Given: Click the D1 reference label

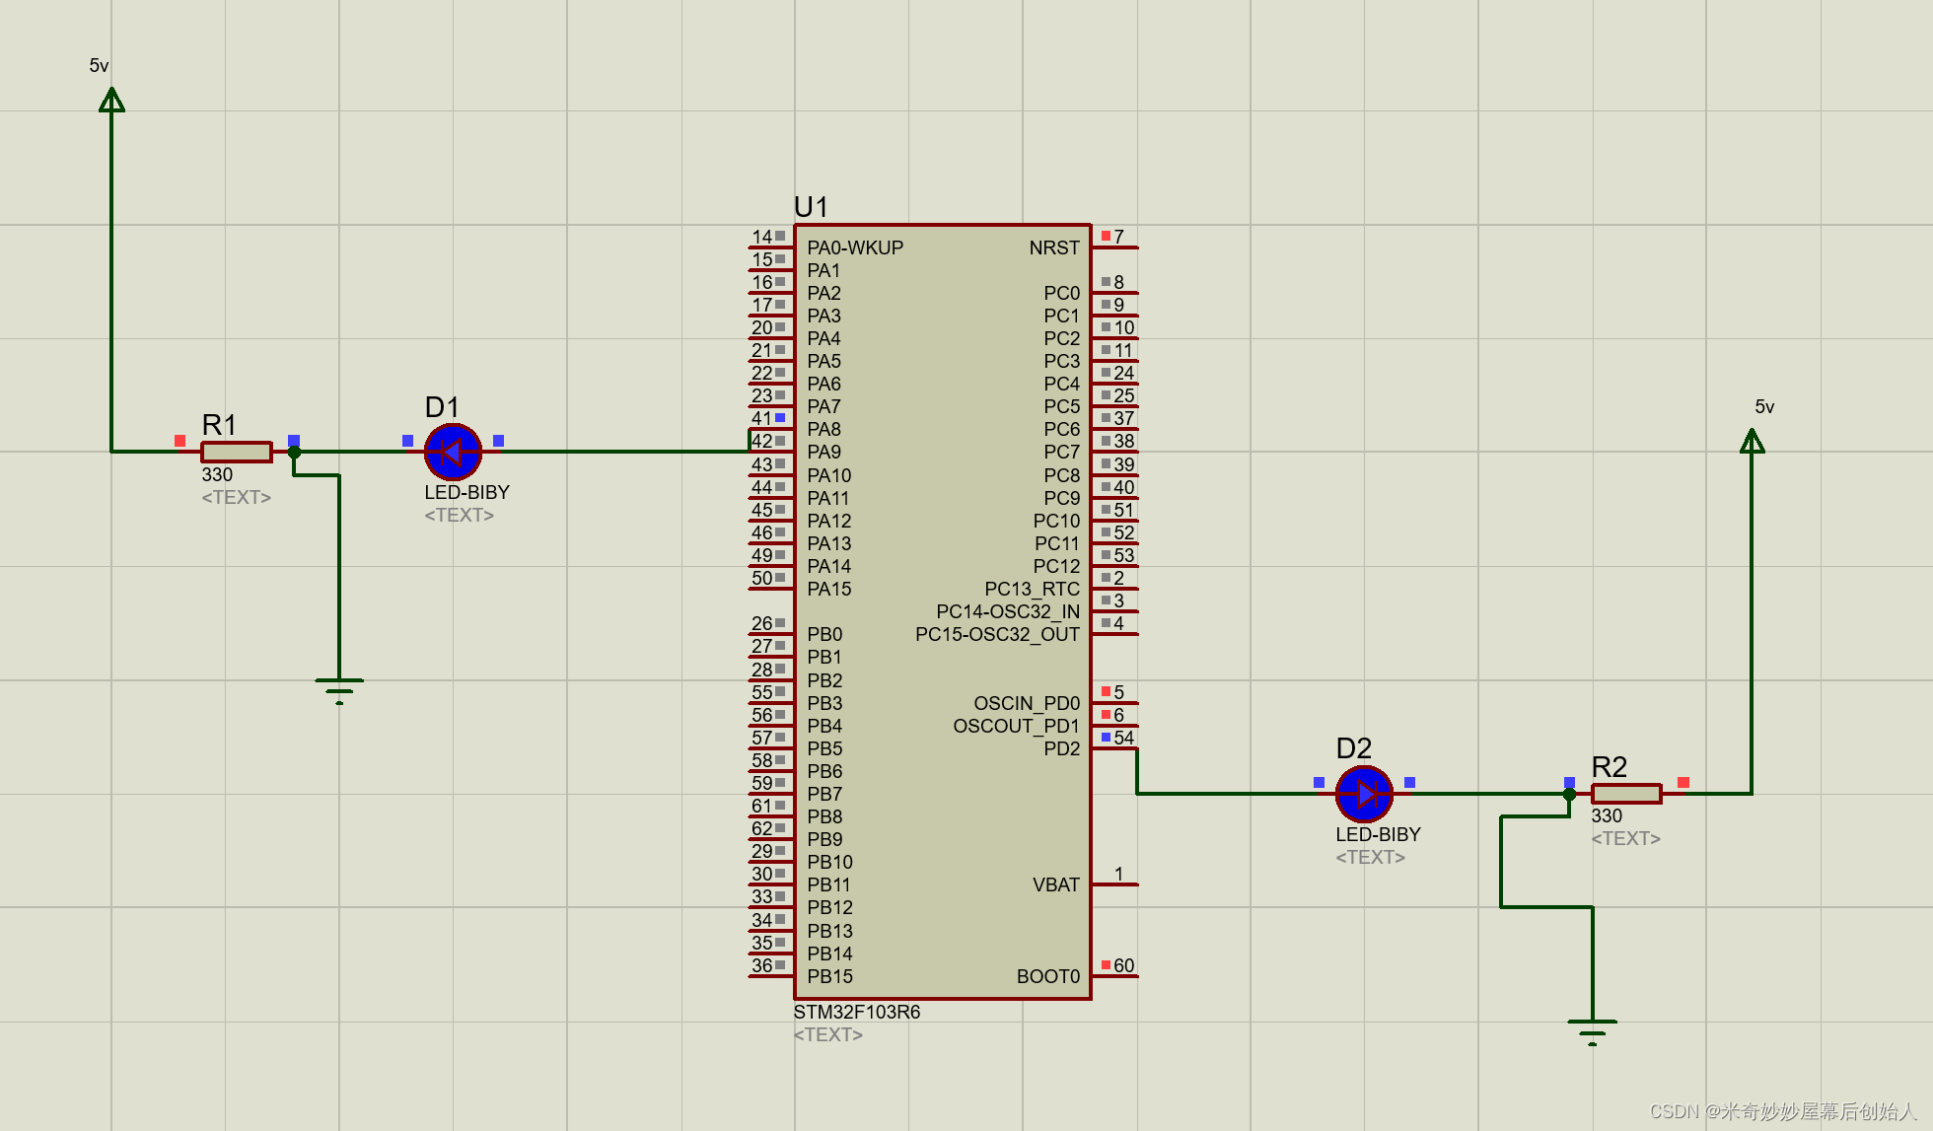Looking at the screenshot, I should coord(442,407).
